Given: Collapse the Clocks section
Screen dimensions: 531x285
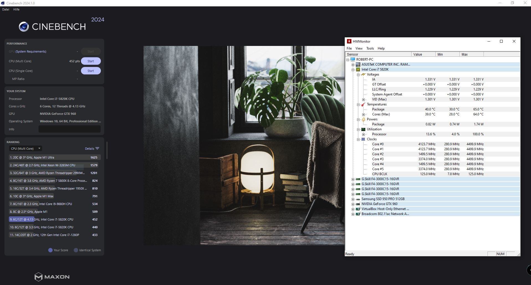Looking at the screenshot, I should click(x=358, y=139).
